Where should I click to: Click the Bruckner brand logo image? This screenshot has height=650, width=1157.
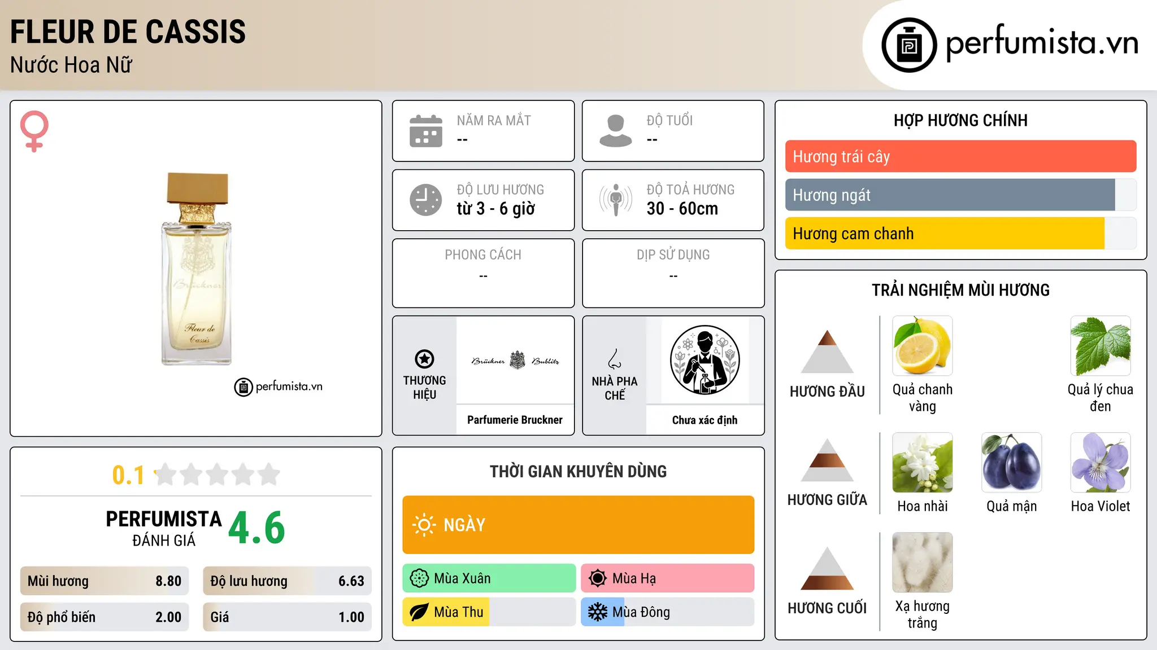tap(515, 361)
